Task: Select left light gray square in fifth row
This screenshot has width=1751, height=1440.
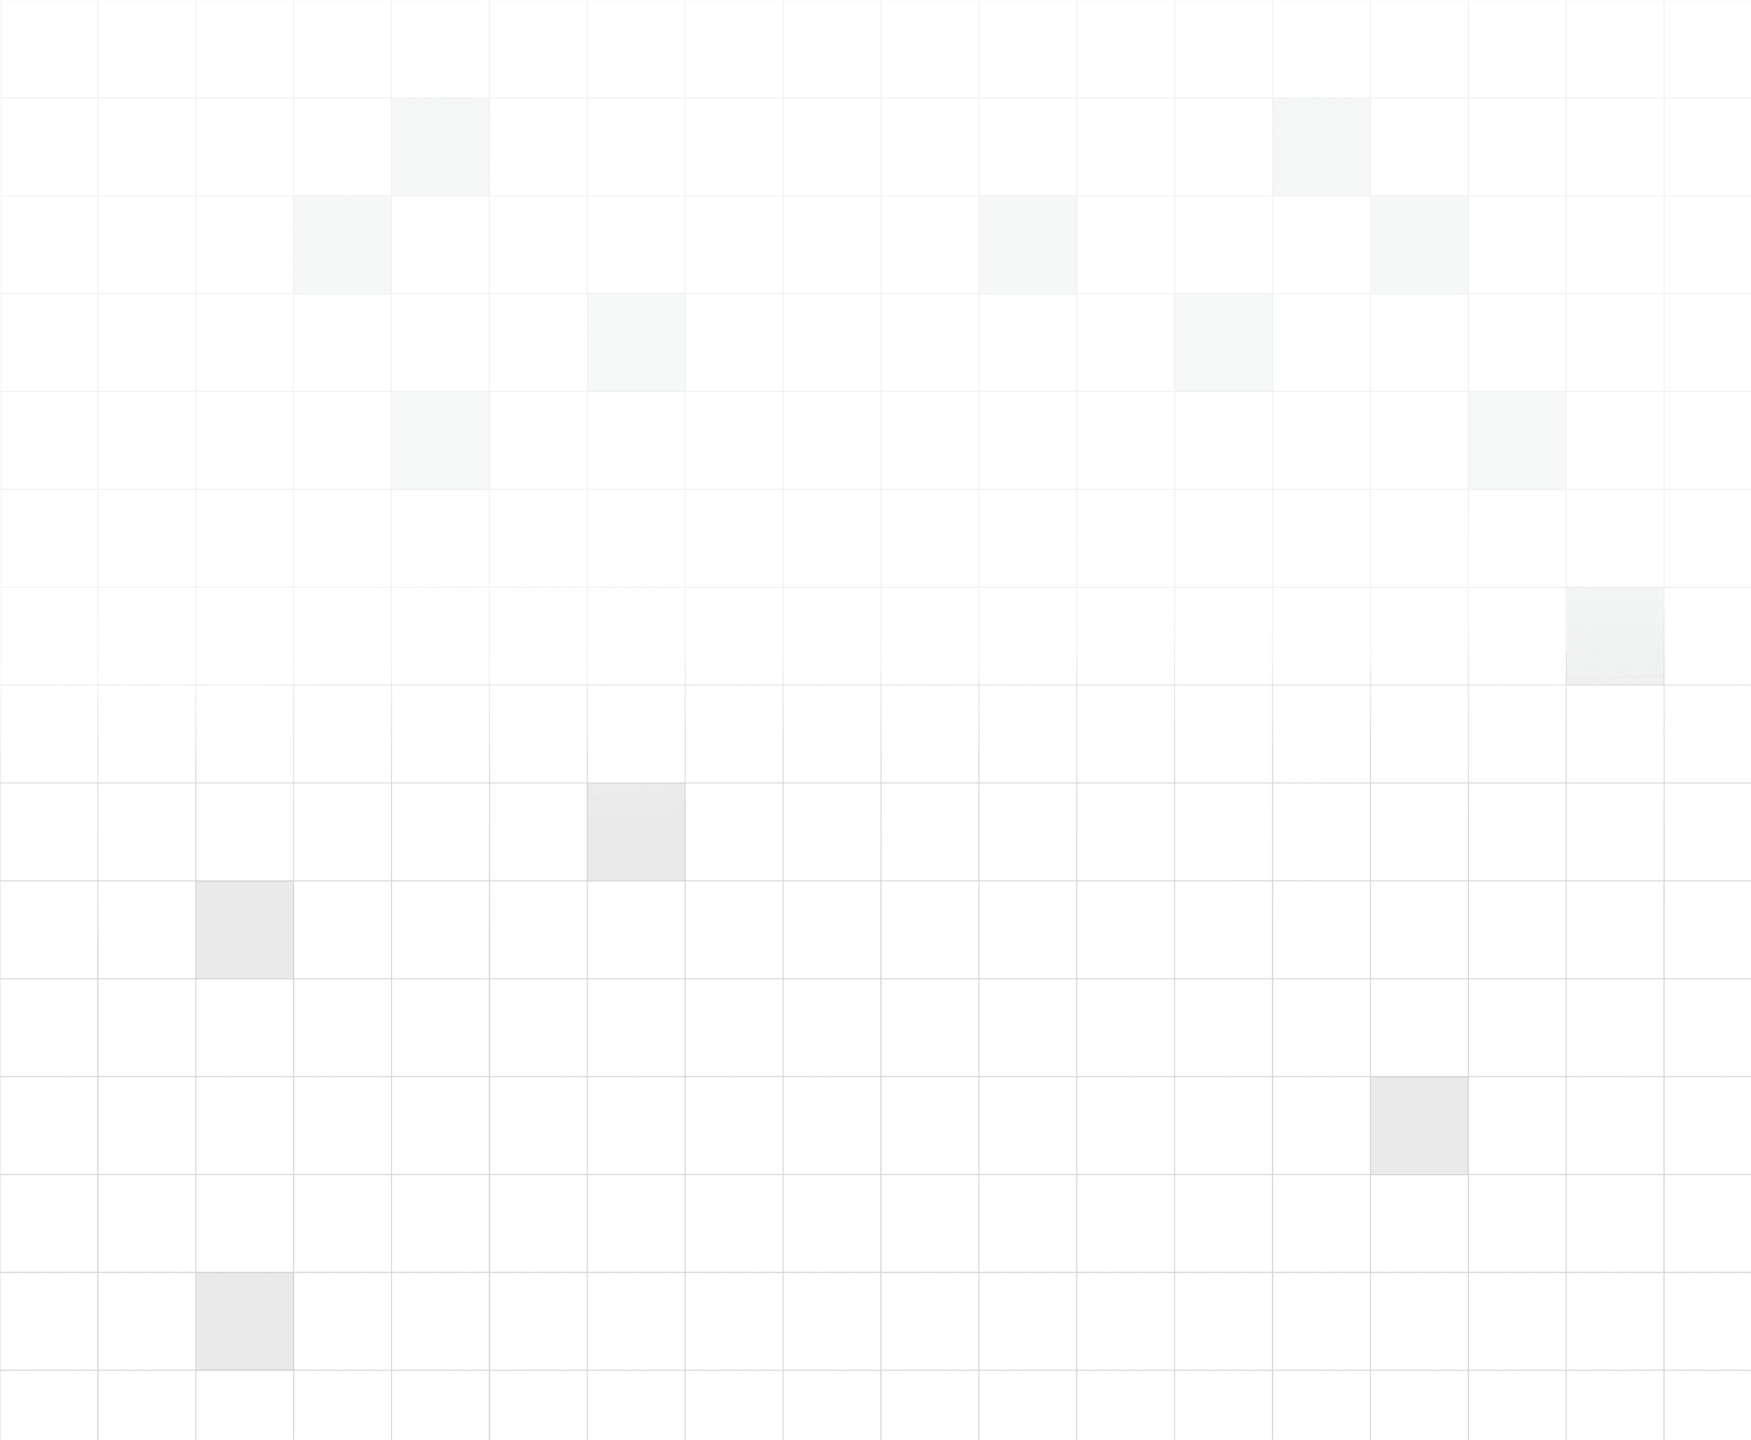Action: point(441,441)
